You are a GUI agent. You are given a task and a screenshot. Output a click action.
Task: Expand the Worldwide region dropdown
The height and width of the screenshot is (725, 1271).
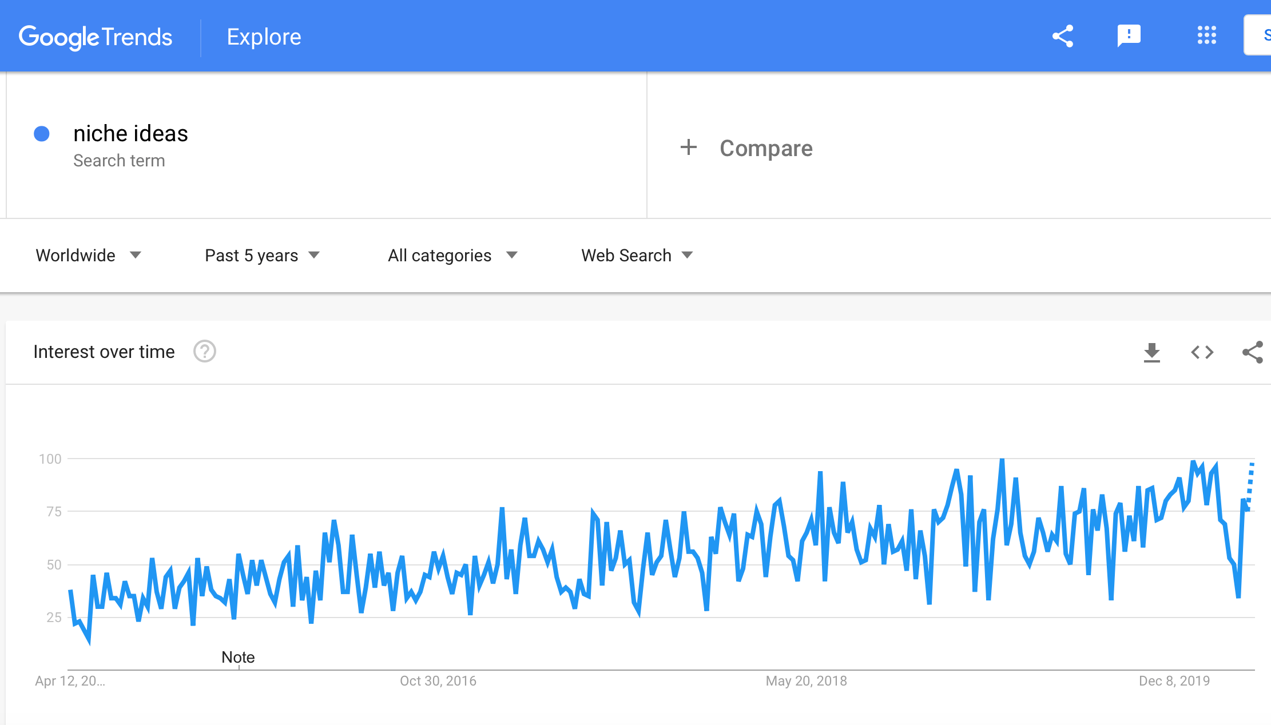tap(88, 255)
